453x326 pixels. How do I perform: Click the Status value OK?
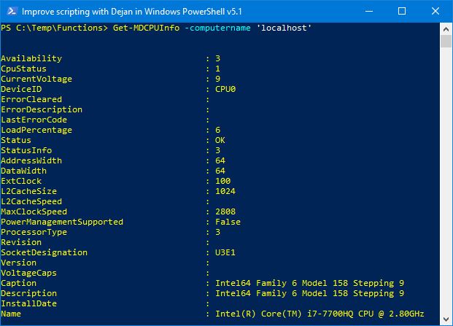point(220,140)
